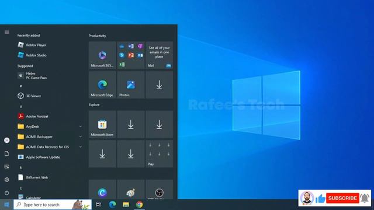This screenshot has width=374, height=210.
Task: Click the Productivity group heading
Action: tap(98, 36)
